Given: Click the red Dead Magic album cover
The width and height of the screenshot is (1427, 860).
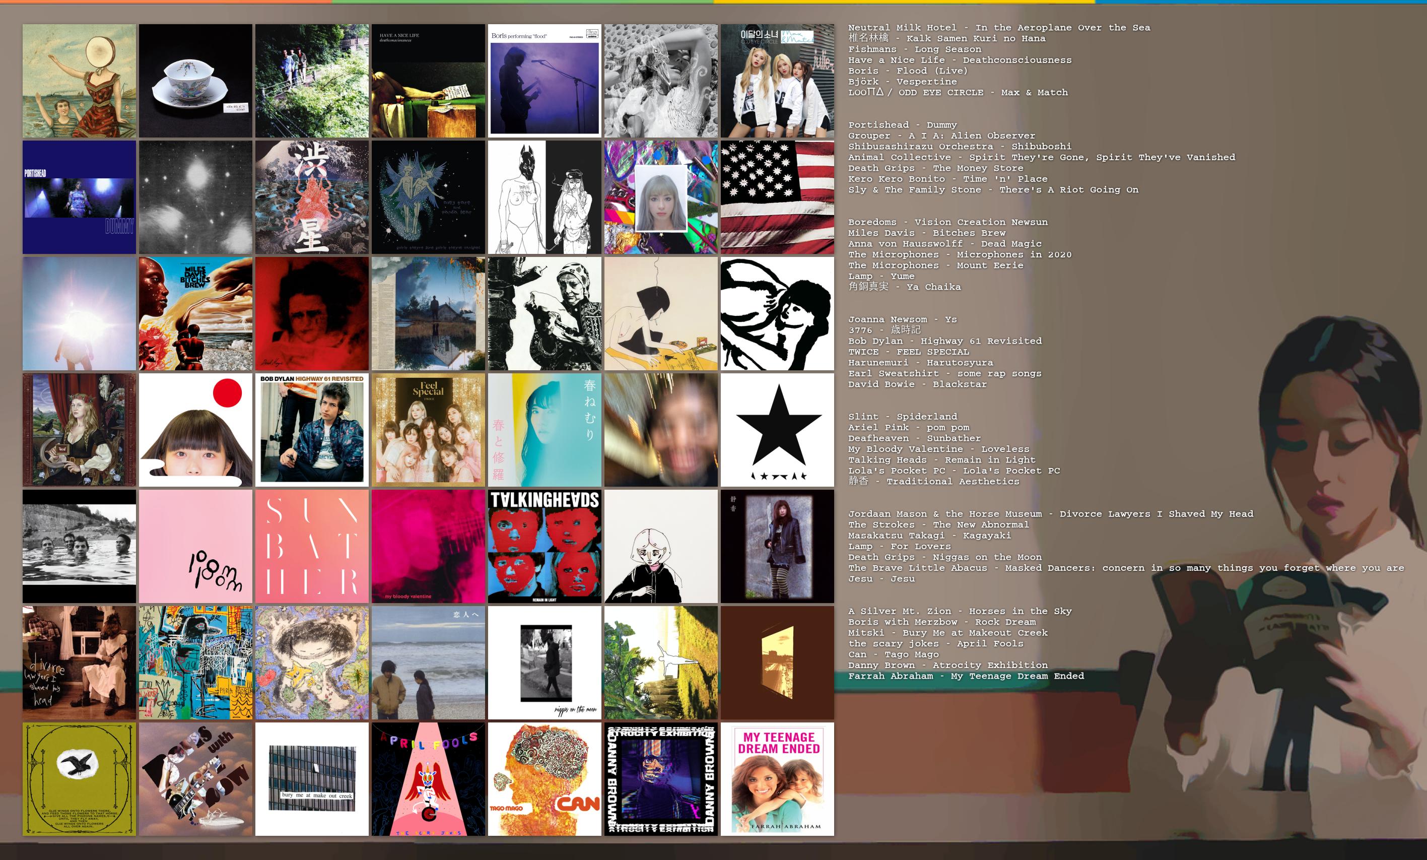Looking at the screenshot, I should (x=312, y=313).
